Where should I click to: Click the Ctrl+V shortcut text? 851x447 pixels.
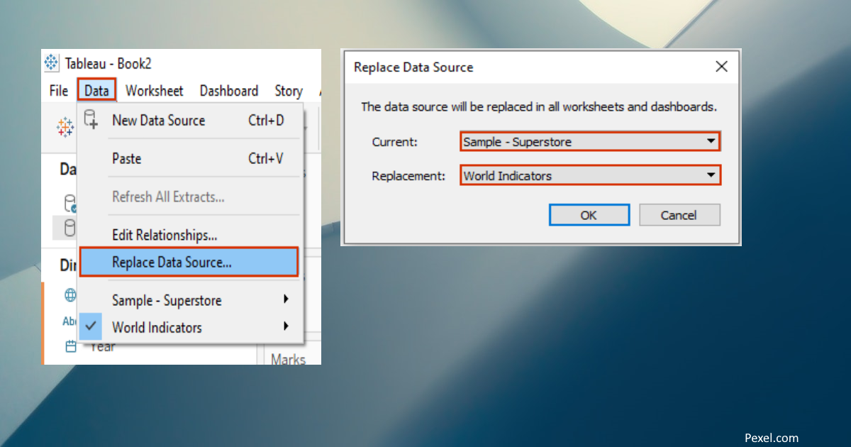266,159
